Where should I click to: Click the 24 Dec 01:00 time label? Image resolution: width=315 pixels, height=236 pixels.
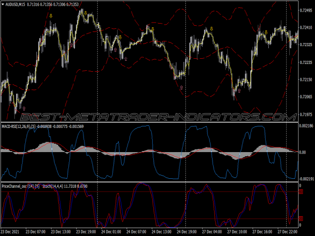111,232
